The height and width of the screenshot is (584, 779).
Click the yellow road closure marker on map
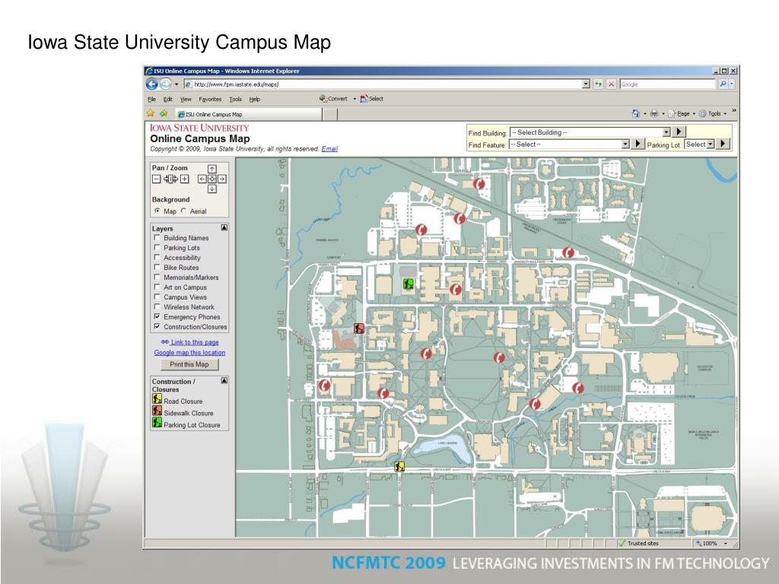[399, 467]
